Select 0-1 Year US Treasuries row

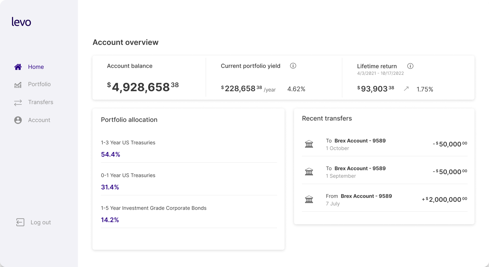189,181
